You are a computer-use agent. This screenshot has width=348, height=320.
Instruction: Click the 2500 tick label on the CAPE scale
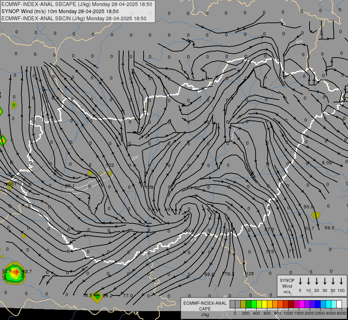pos(320,313)
